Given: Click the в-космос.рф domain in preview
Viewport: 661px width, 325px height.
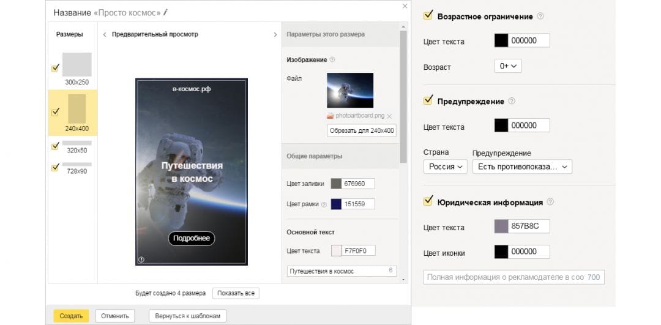Looking at the screenshot, I should coord(192,89).
